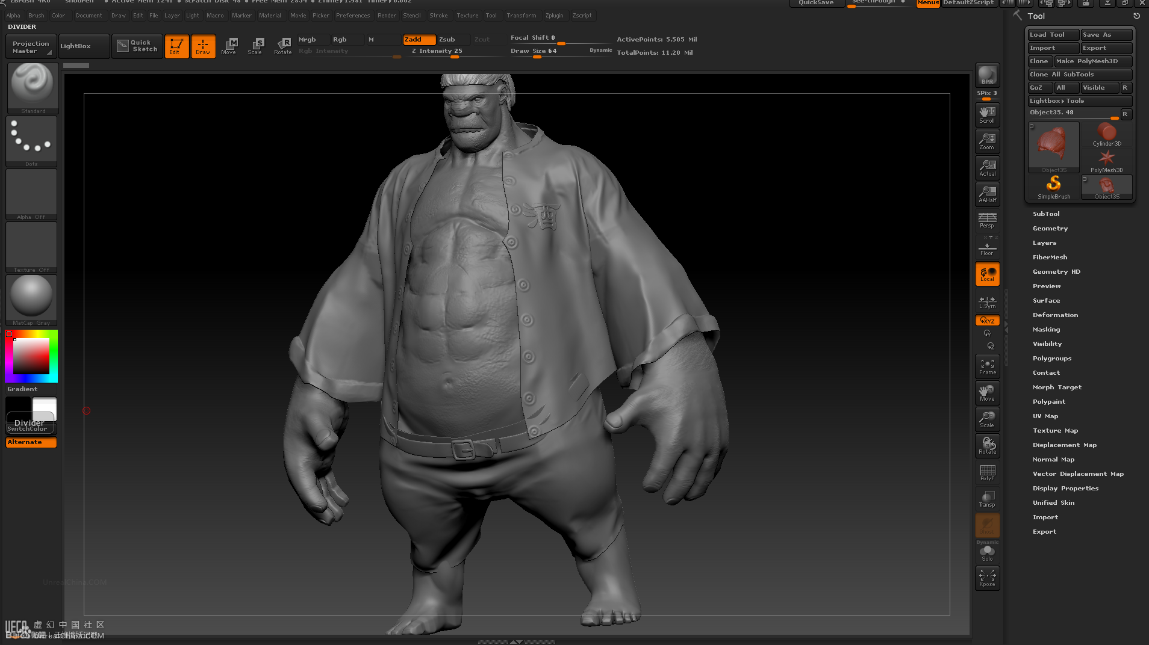Click the right-shelf Move view icon
Screen dimensions: 1149x645
click(987, 392)
